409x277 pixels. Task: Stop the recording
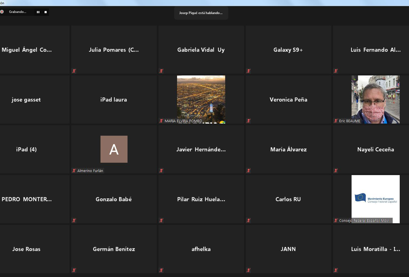tap(46, 12)
